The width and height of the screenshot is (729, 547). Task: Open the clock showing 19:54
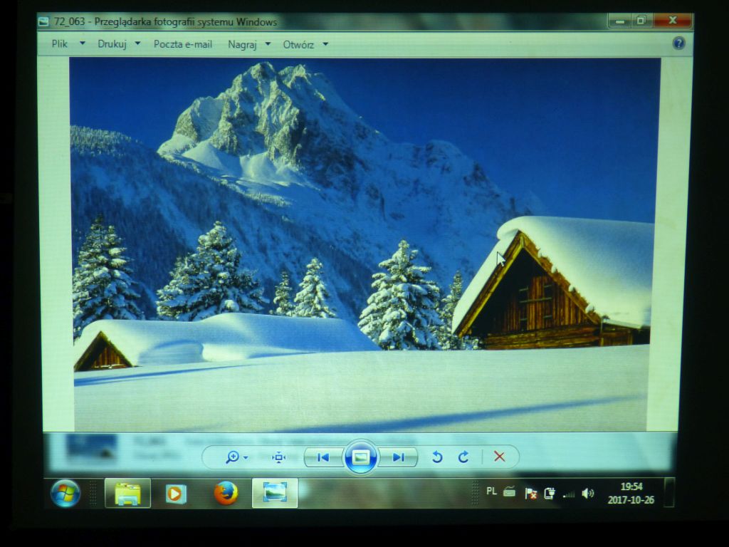(631, 493)
